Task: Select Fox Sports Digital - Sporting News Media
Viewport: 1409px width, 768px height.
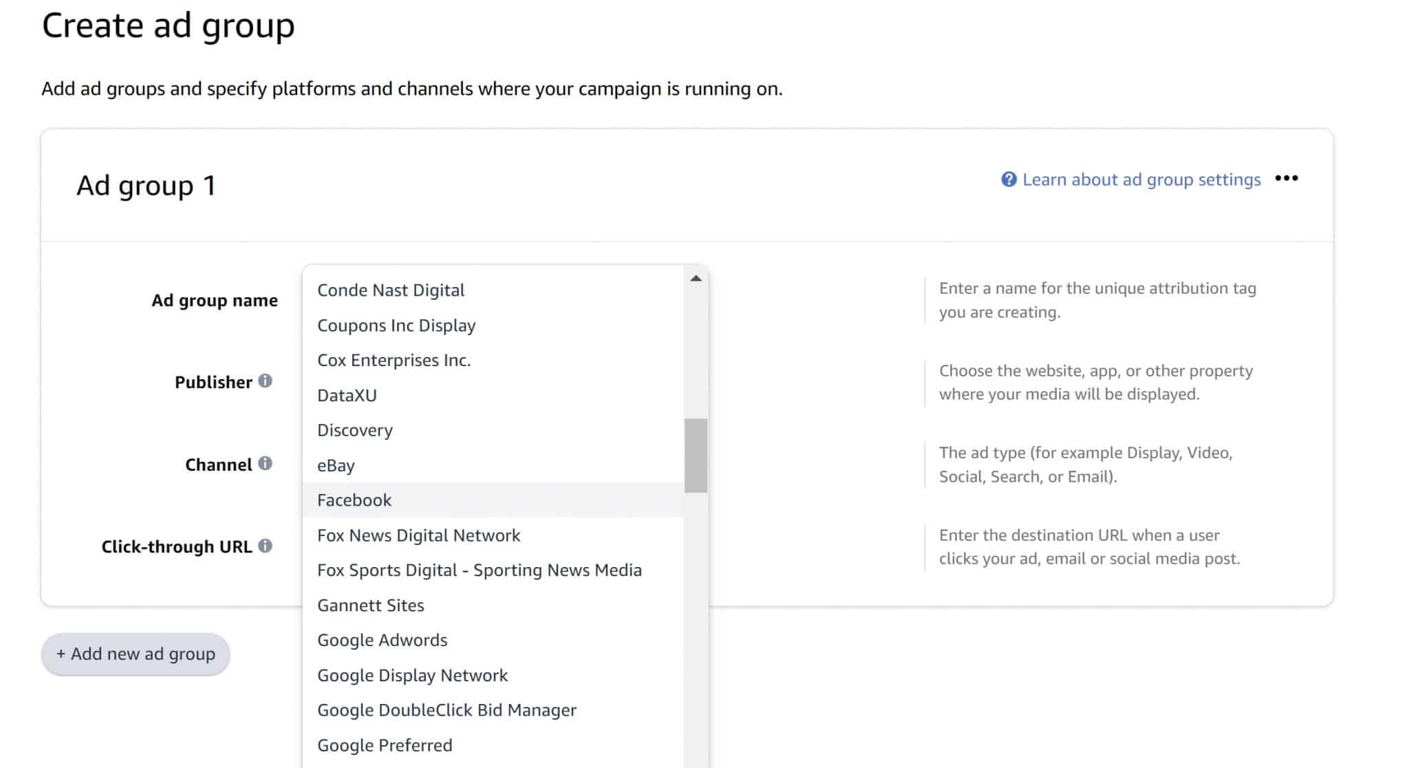Action: (493, 570)
